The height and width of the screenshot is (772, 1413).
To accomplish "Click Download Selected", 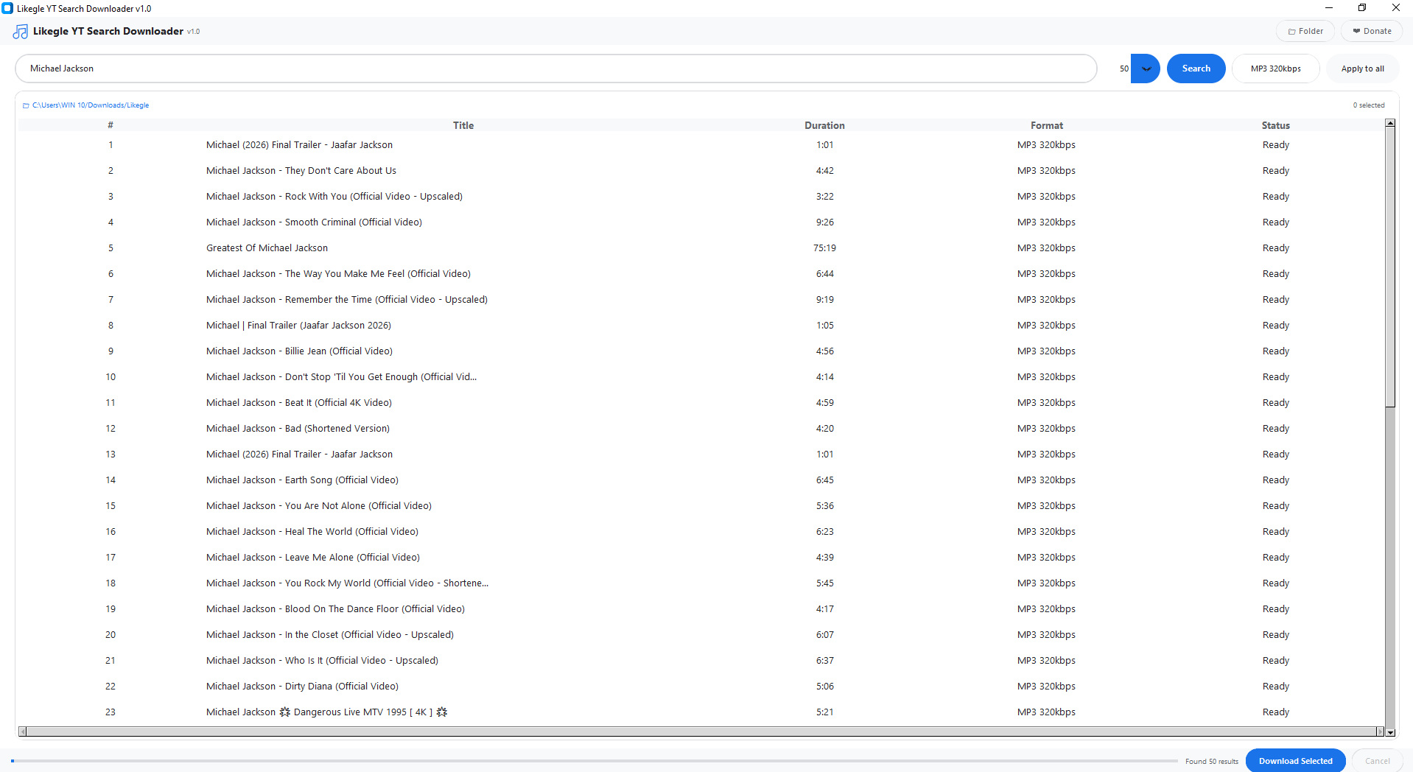I will pos(1295,760).
